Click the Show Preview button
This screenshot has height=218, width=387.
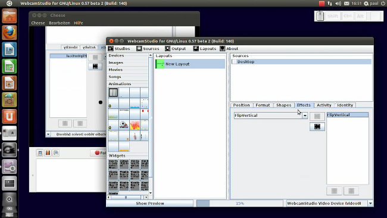(x=149, y=204)
